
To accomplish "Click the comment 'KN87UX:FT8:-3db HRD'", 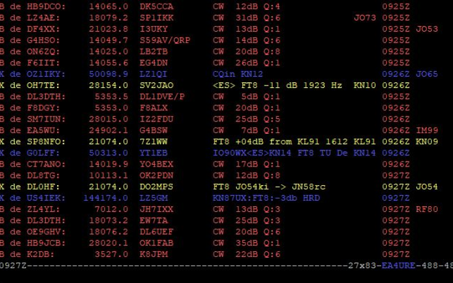I will (266, 198).
